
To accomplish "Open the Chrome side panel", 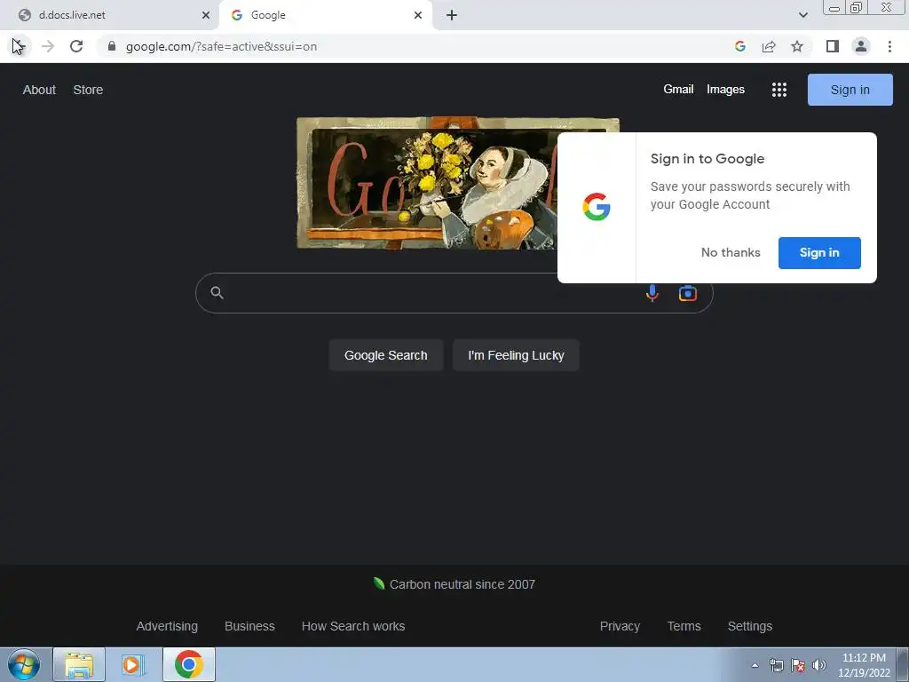I will click(x=833, y=46).
